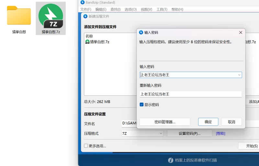The width and height of the screenshot is (259, 166).
Task: Uncheck the 显示密码 checkbox
Action: [142, 105]
